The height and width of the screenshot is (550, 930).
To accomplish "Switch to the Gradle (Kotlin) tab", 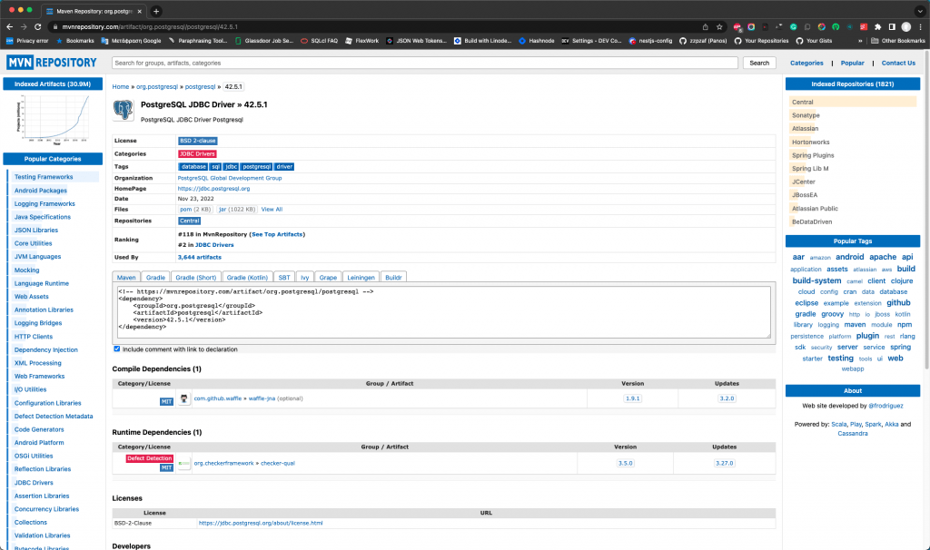I will coord(247,278).
